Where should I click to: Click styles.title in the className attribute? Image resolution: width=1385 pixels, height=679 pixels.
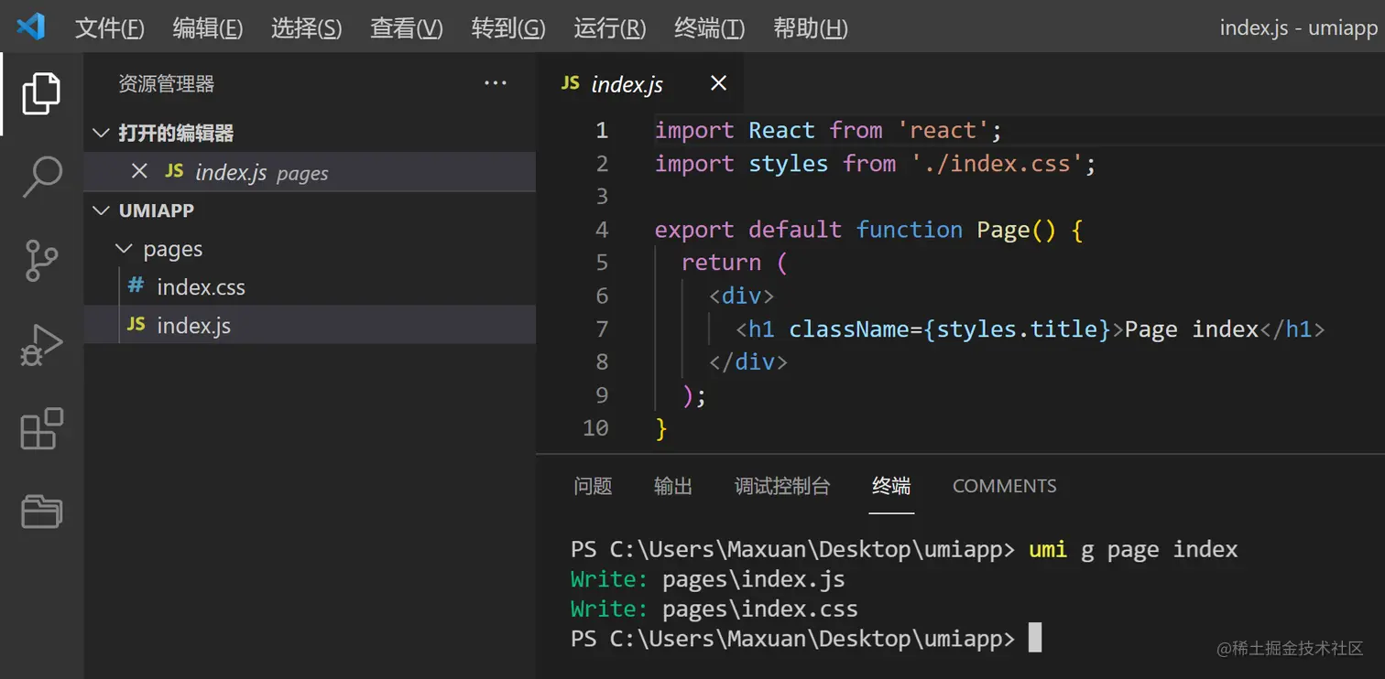coord(1017,329)
